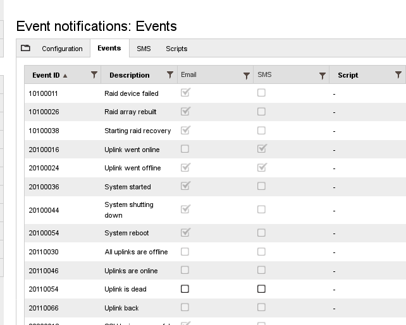
Task: Select event ID 20100024
Action: click(x=44, y=168)
